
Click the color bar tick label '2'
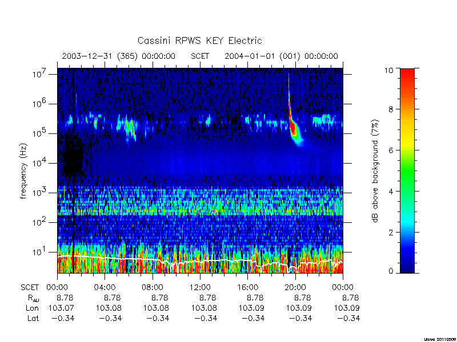[391, 232]
